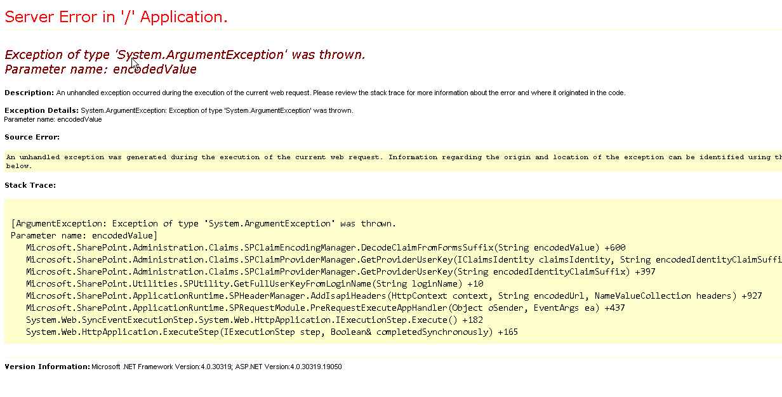Image resolution: width=782 pixels, height=397 pixels.
Task: Click the bold 'Exception Details:' label
Action: [41, 110]
